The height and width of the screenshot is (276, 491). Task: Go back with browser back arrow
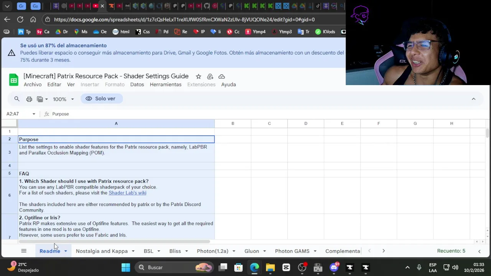tap(7, 19)
